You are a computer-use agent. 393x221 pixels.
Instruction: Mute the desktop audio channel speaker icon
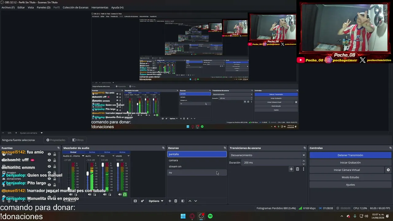pos(71,194)
